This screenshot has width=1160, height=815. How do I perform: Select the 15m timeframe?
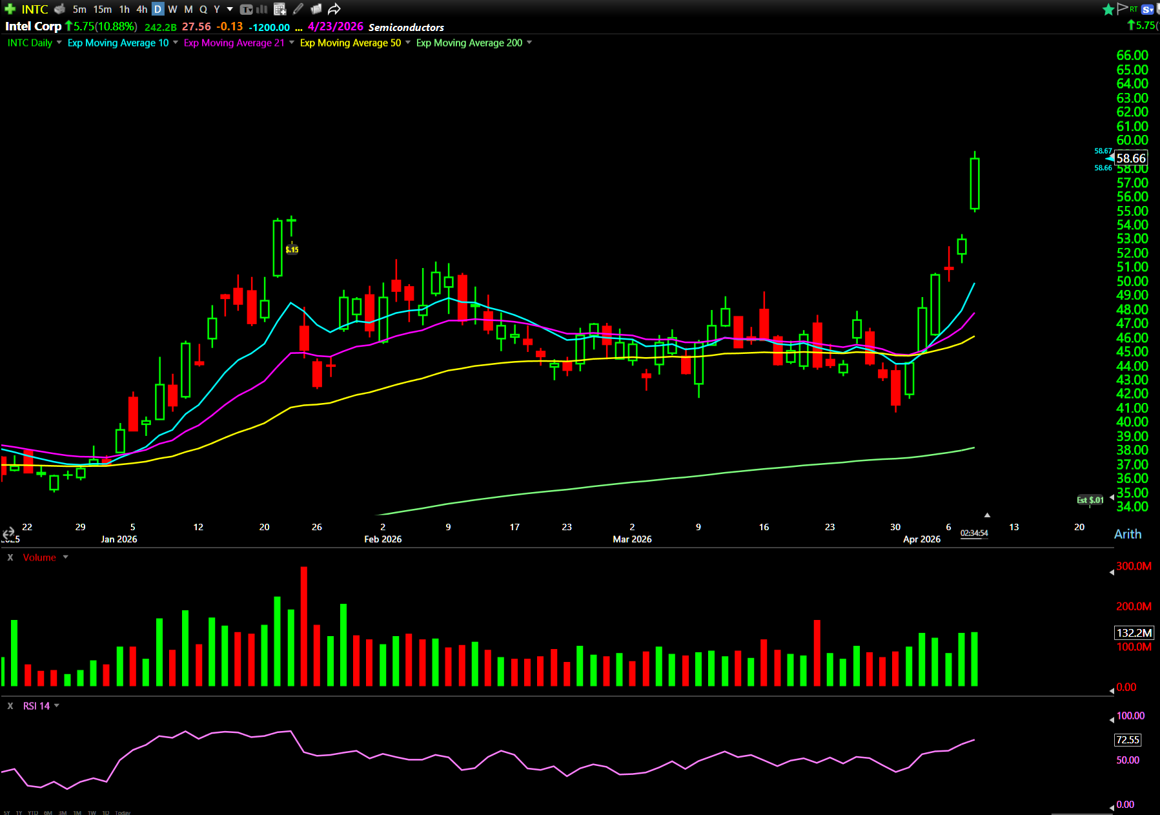(x=102, y=9)
